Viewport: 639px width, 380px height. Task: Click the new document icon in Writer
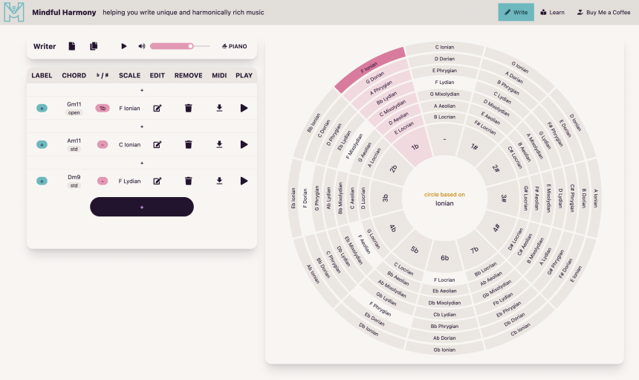click(72, 46)
